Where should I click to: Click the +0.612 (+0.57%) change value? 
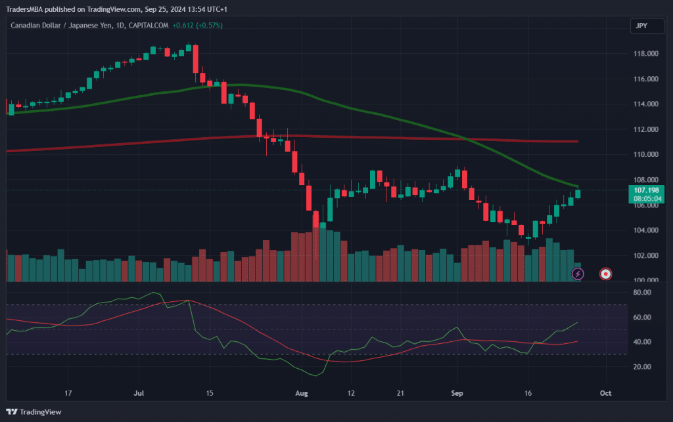(x=197, y=26)
